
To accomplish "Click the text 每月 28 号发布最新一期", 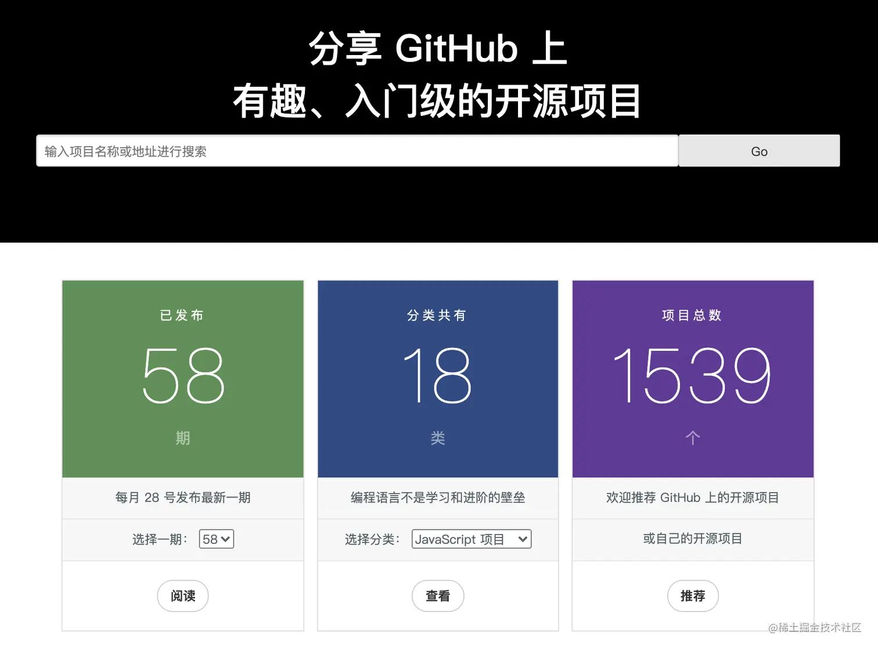I will coord(182,498).
